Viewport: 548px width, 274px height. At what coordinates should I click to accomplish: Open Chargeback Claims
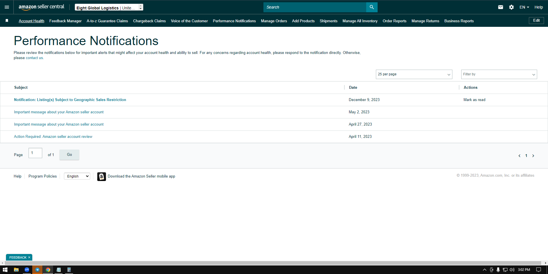[x=149, y=21]
